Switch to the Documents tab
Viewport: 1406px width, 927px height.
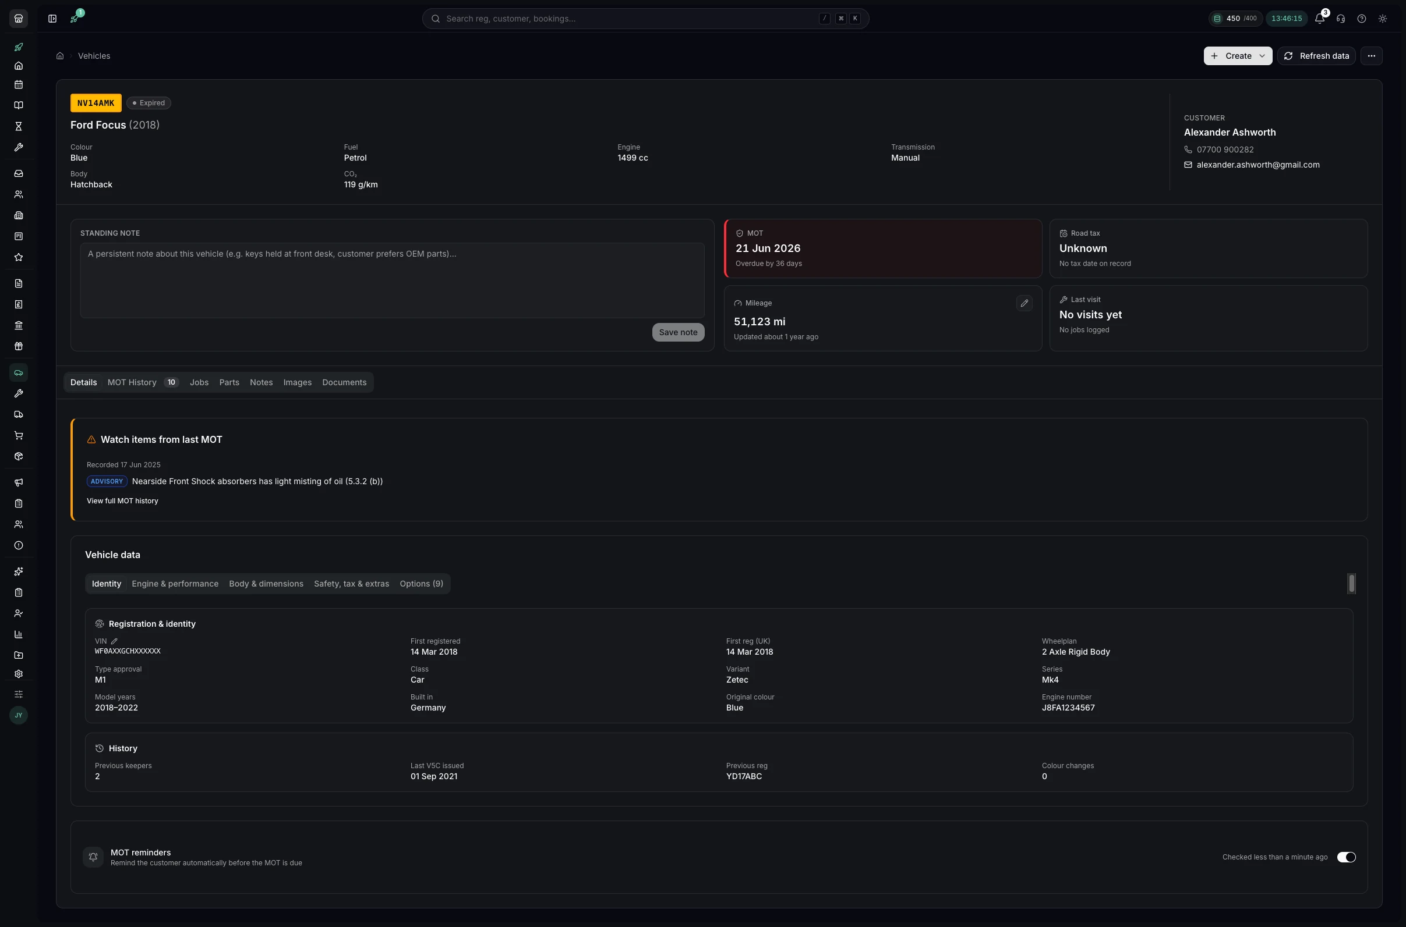344,382
